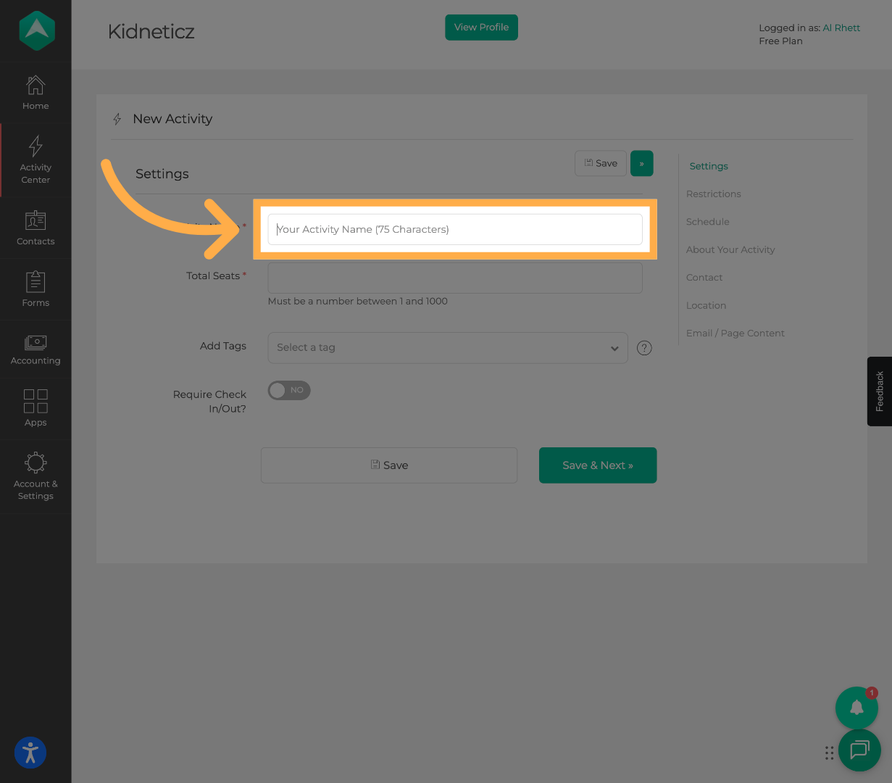Open the Forms section icon
This screenshot has width=892, height=783.
click(x=36, y=283)
